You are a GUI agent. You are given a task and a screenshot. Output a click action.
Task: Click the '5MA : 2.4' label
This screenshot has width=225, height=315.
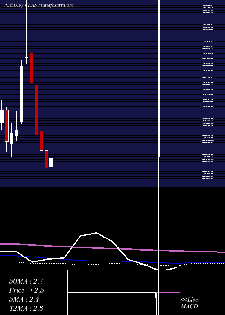coord(24,299)
